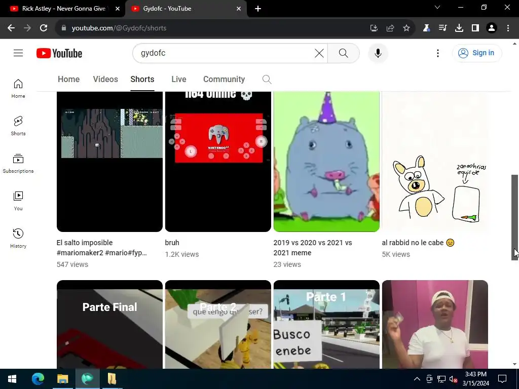
Task: Close the Rick Astley tab
Action: (x=118, y=9)
